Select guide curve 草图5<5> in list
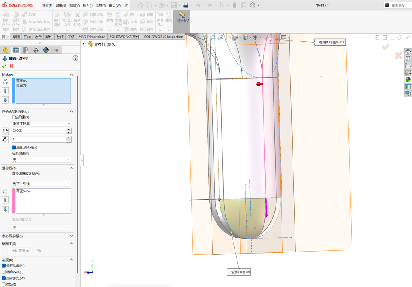The height and width of the screenshot is (287, 412). click(23, 191)
